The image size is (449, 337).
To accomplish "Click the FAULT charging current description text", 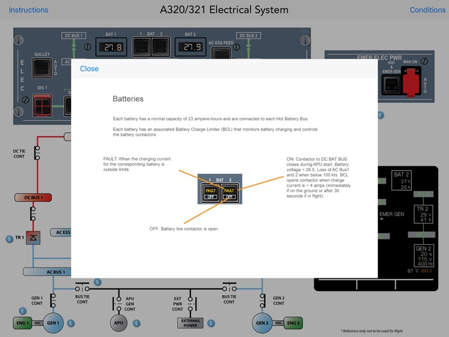I will pyautogui.click(x=137, y=164).
